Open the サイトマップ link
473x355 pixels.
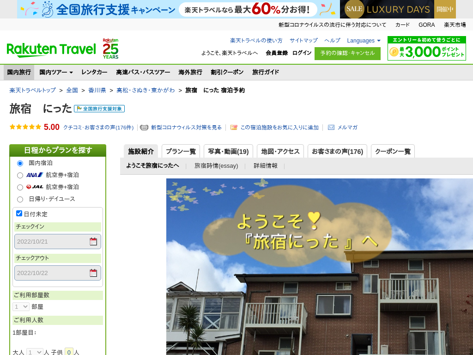point(304,41)
